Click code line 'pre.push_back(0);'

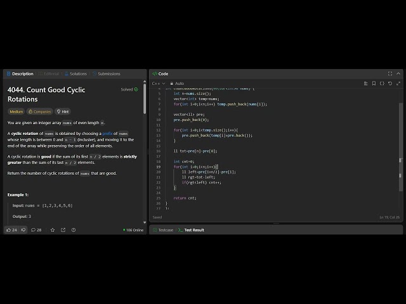[x=191, y=120]
